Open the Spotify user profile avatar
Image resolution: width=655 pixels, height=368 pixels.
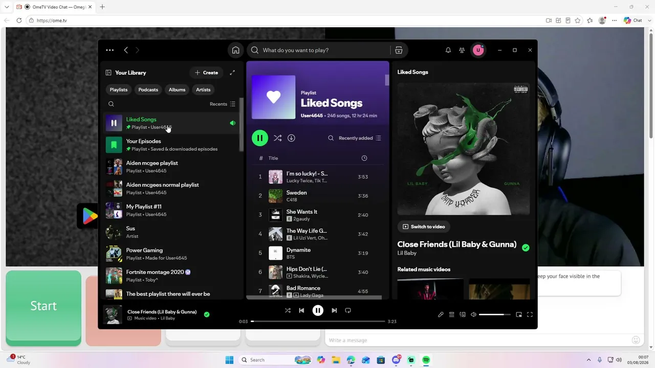coord(478,50)
